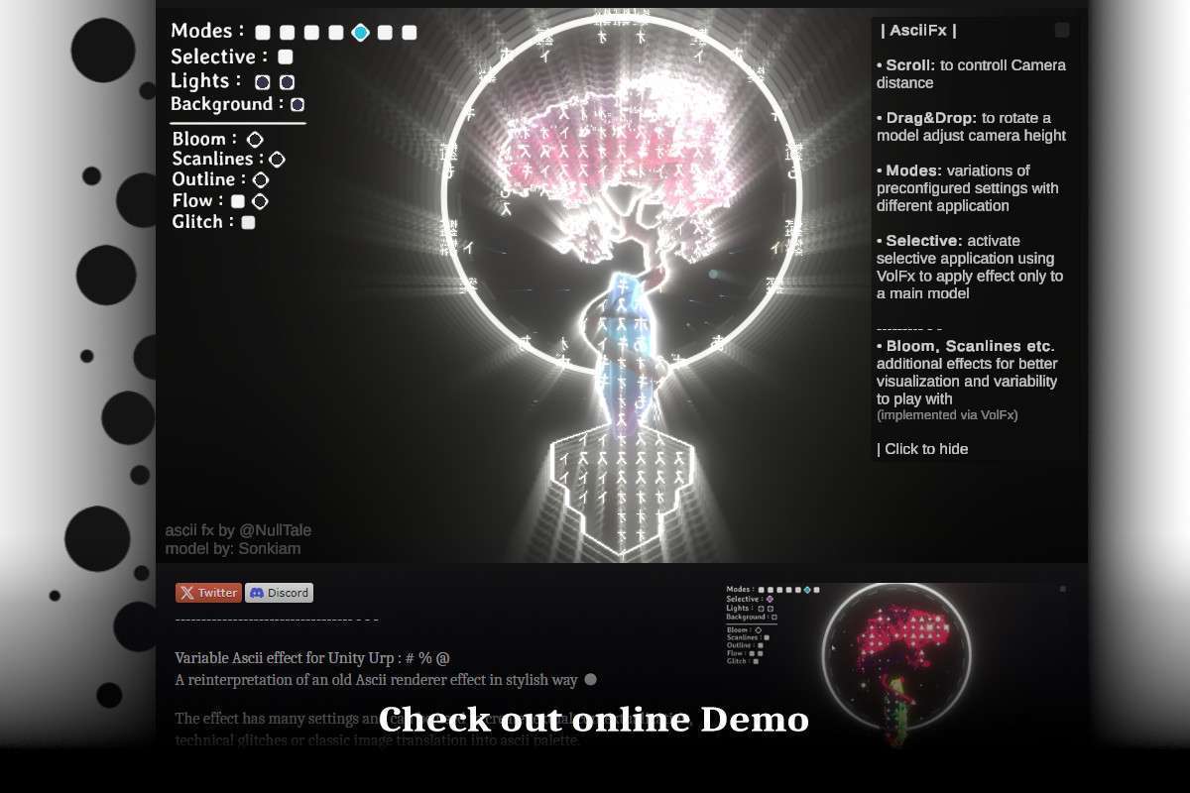This screenshot has height=793, width=1190.
Task: Toggle the Flow diamond option
Action: 260,201
